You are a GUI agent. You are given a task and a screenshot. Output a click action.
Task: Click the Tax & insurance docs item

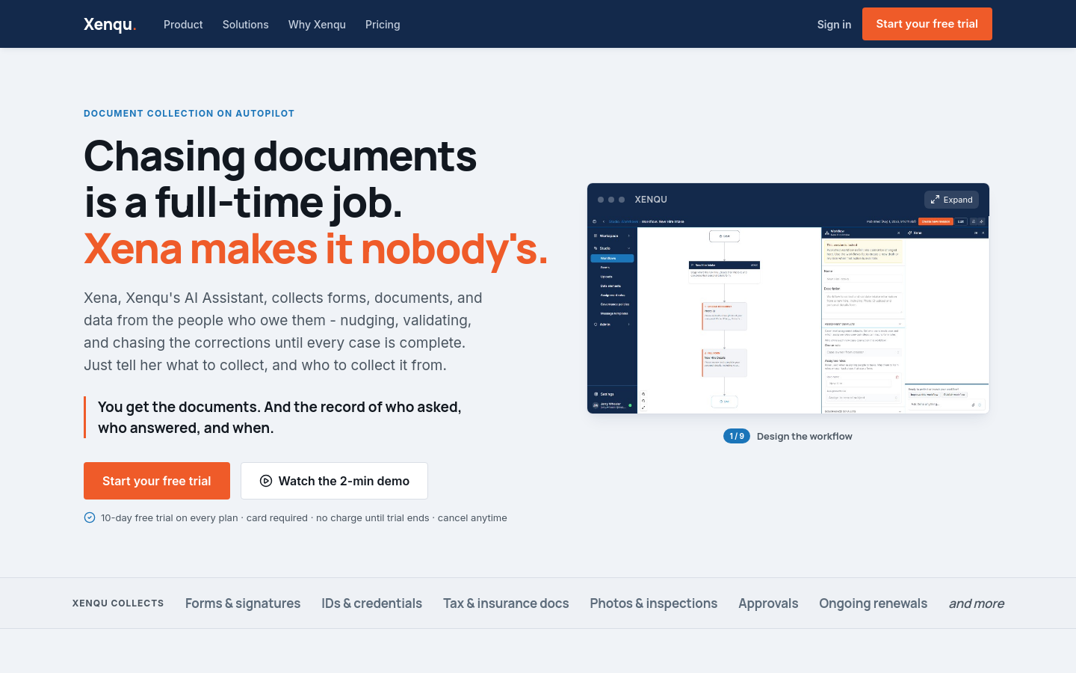coord(506,603)
